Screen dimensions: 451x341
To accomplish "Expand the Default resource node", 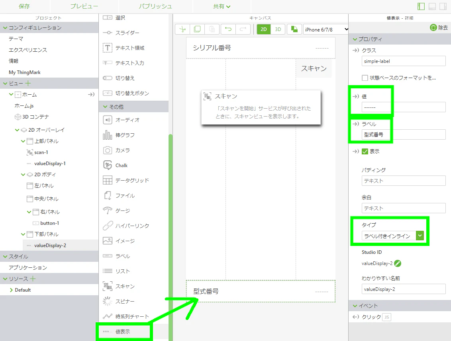I will pos(11,290).
